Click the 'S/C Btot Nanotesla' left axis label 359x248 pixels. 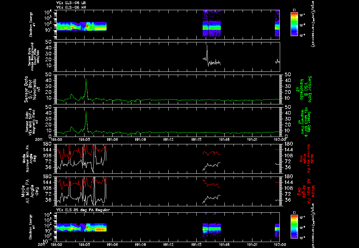31,89
